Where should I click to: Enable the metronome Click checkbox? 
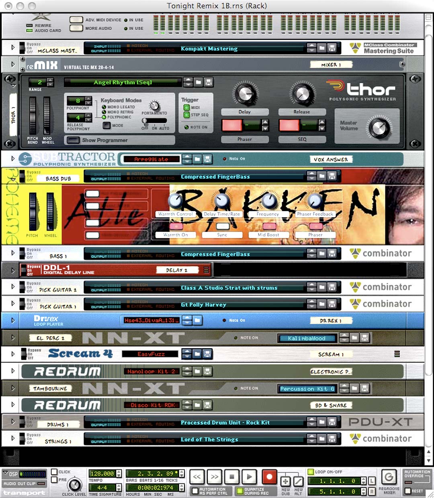(55, 472)
